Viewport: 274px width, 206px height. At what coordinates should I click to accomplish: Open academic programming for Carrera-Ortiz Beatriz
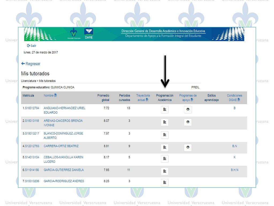pyautogui.click(x=165, y=147)
